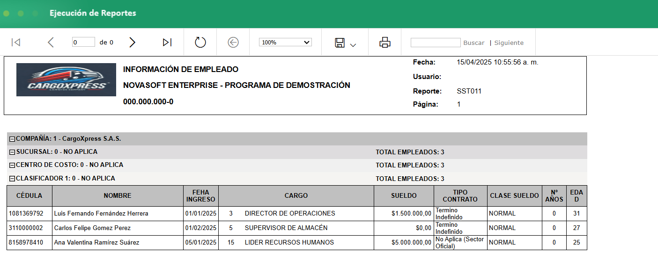This screenshot has width=658, height=274.
Task: Focus the search text box
Action: [436, 43]
